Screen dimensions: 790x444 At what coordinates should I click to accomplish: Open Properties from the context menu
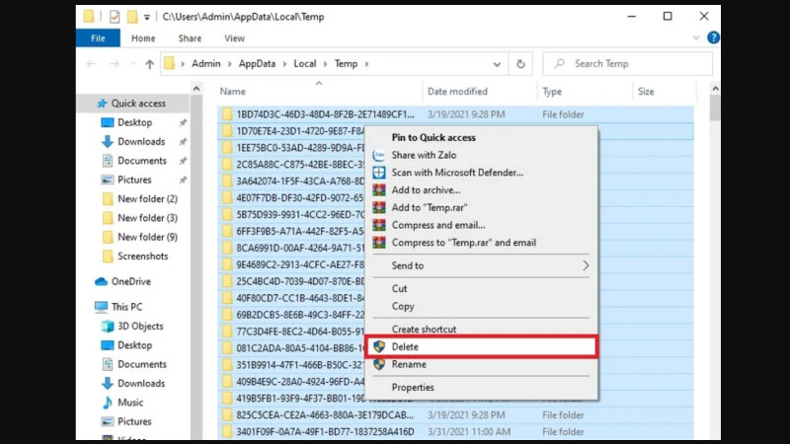pyautogui.click(x=412, y=388)
